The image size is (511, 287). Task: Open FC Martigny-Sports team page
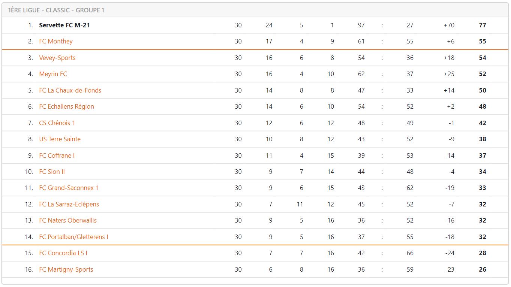point(66,269)
